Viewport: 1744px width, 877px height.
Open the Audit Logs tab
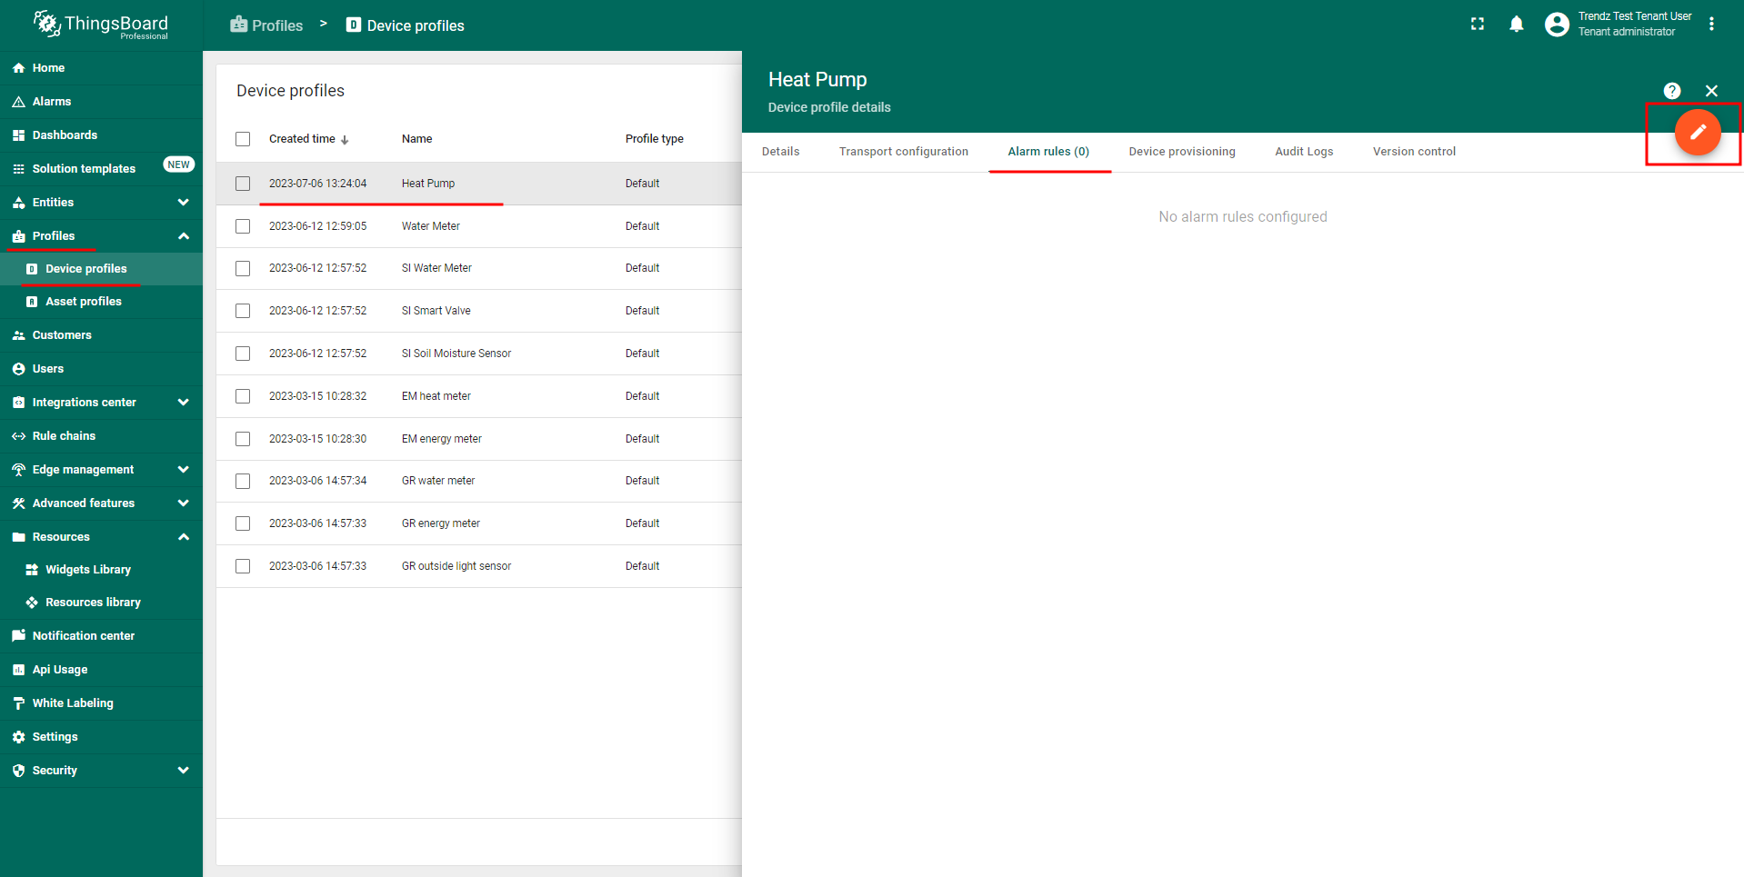[x=1303, y=152]
